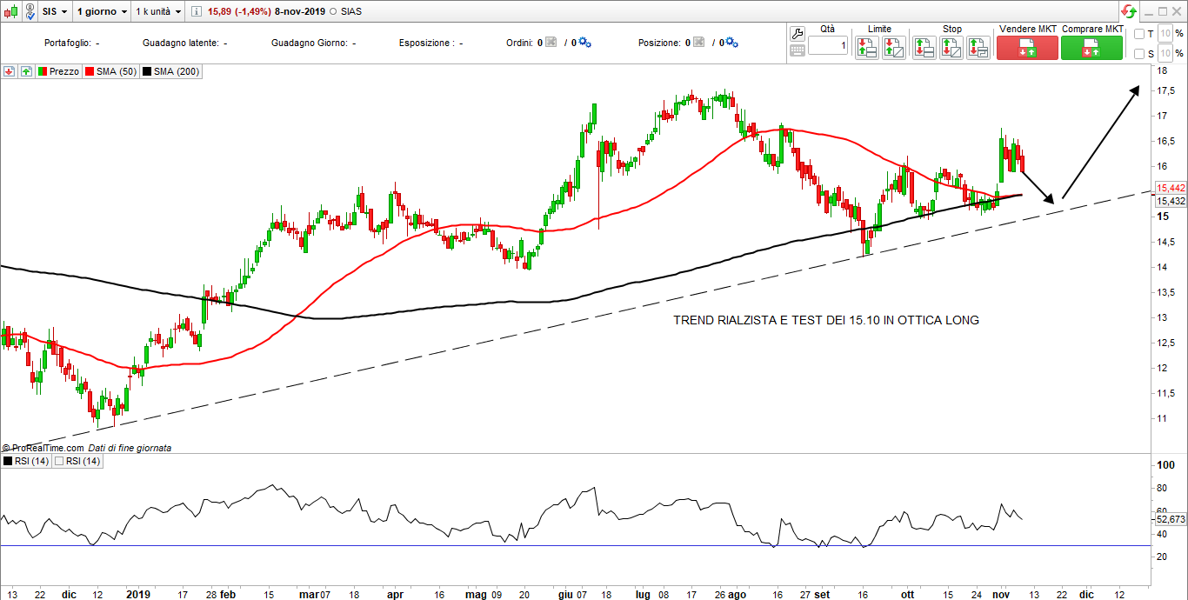Click the keyboard icon below the wrench
Viewport: 1188px width, 600px height.
(798, 50)
